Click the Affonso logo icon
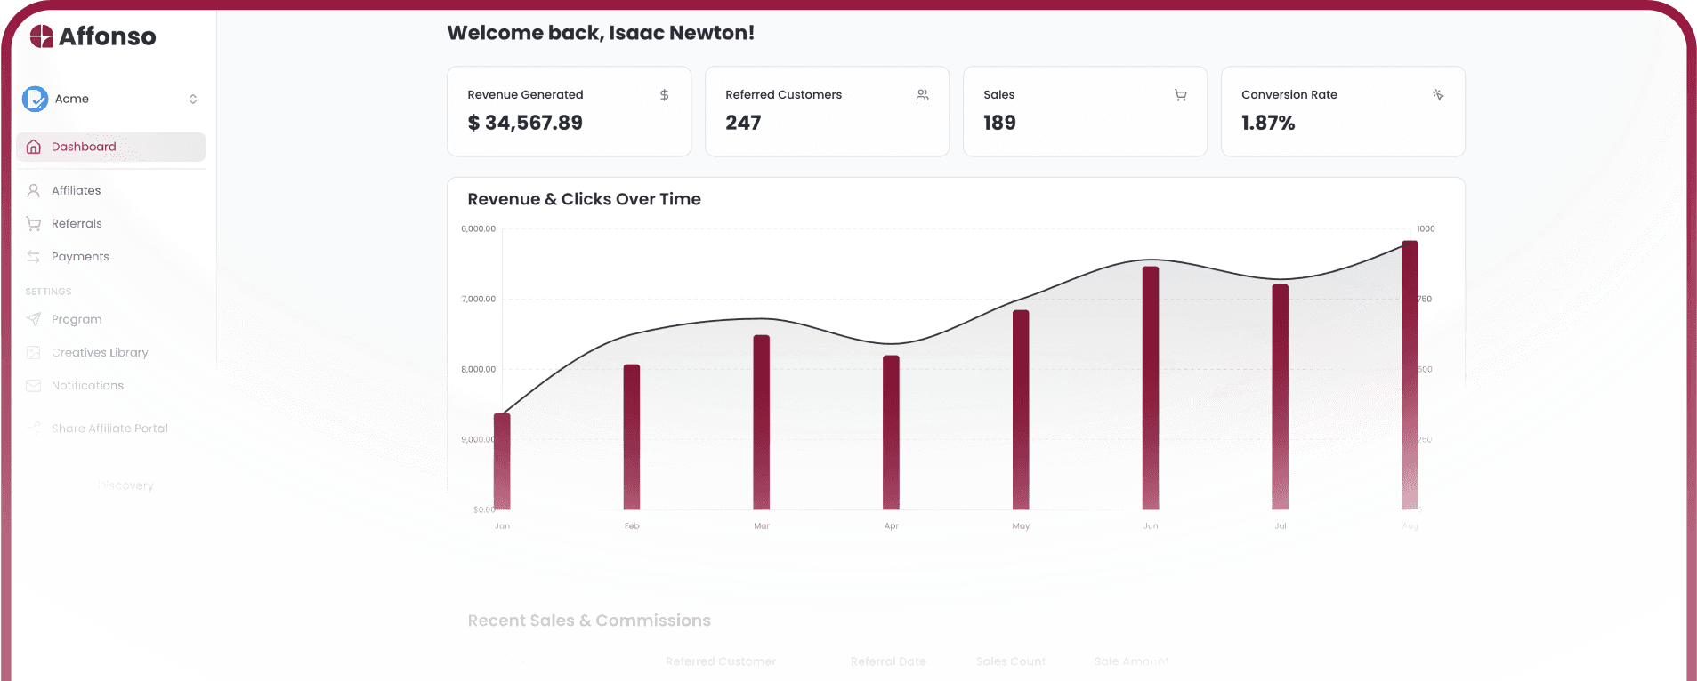Screen dimensions: 1697x681 (42, 36)
